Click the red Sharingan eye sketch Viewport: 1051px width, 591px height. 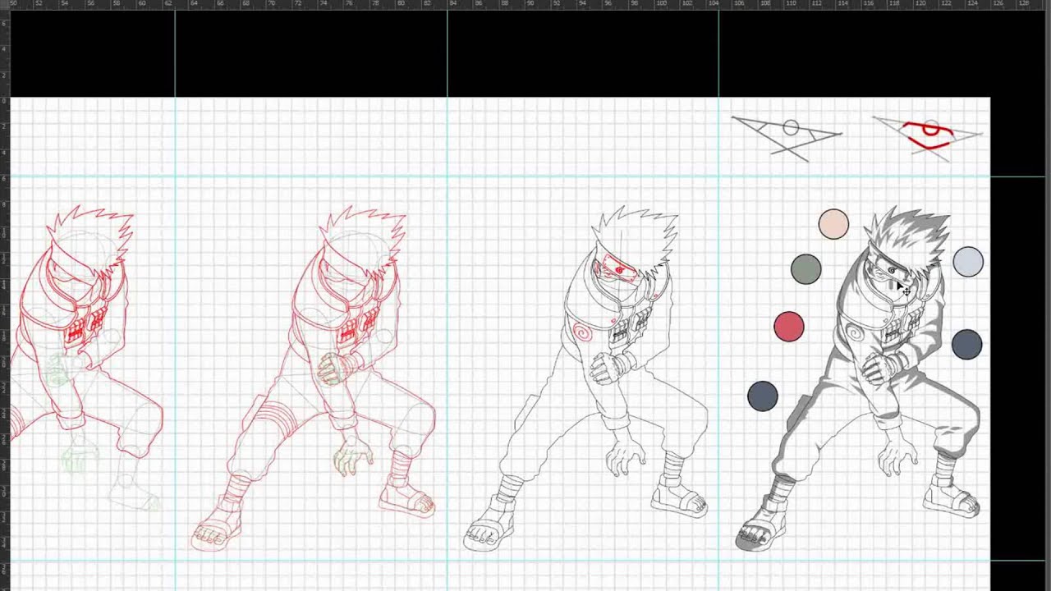(928, 137)
